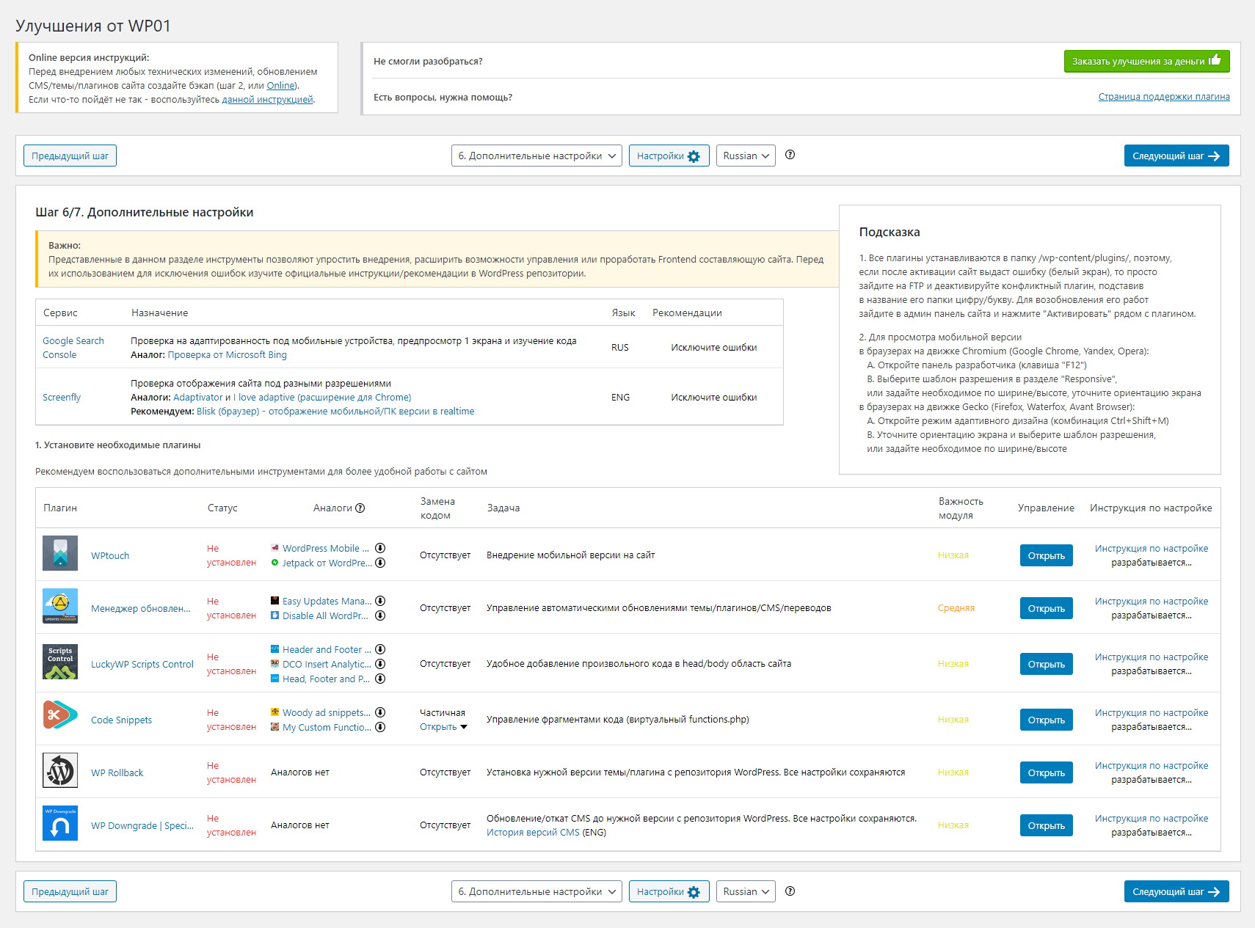Open WP Rollback plugin name link
The height and width of the screenshot is (928, 1255).
coord(117,772)
